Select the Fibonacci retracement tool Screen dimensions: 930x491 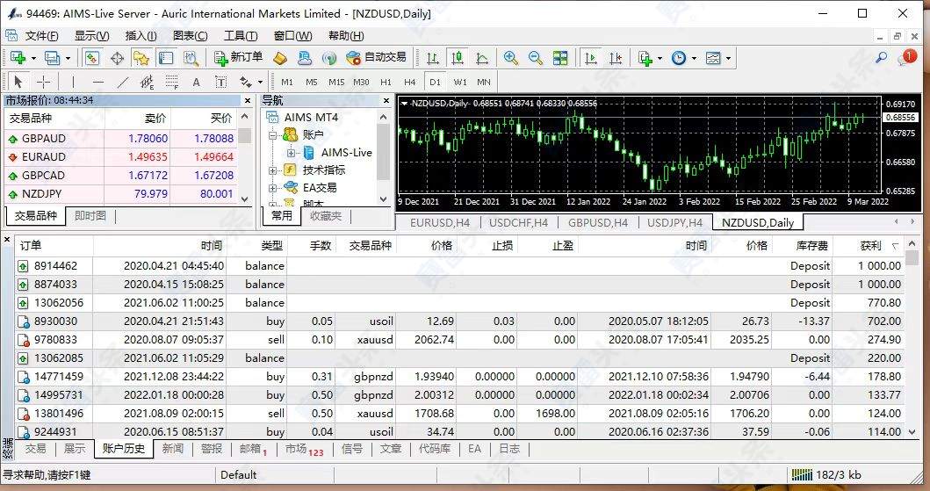(172, 82)
